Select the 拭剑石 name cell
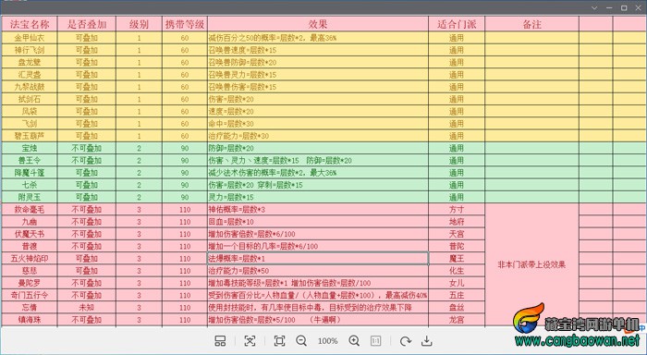 (30, 99)
